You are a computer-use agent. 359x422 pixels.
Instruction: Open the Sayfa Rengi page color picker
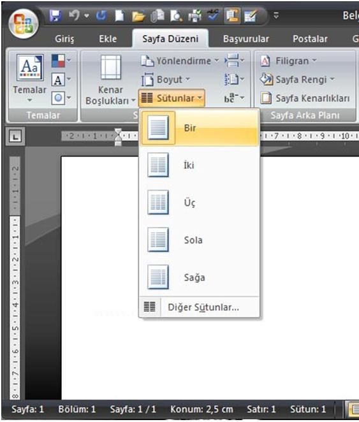click(297, 80)
